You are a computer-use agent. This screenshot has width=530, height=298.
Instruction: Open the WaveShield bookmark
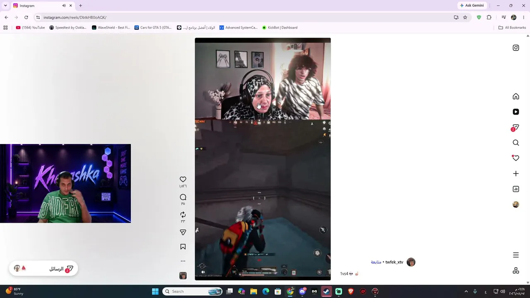click(111, 28)
